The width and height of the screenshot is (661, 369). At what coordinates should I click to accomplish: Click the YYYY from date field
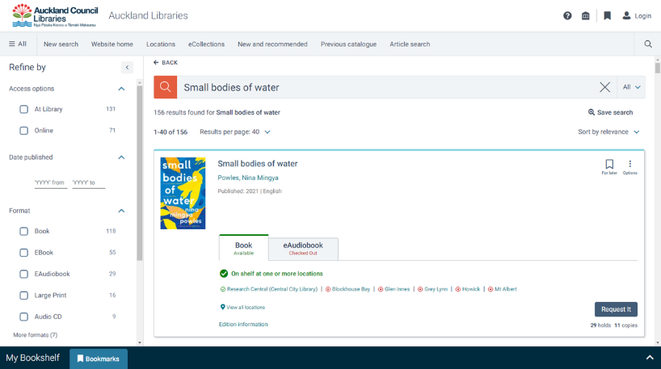(51, 182)
